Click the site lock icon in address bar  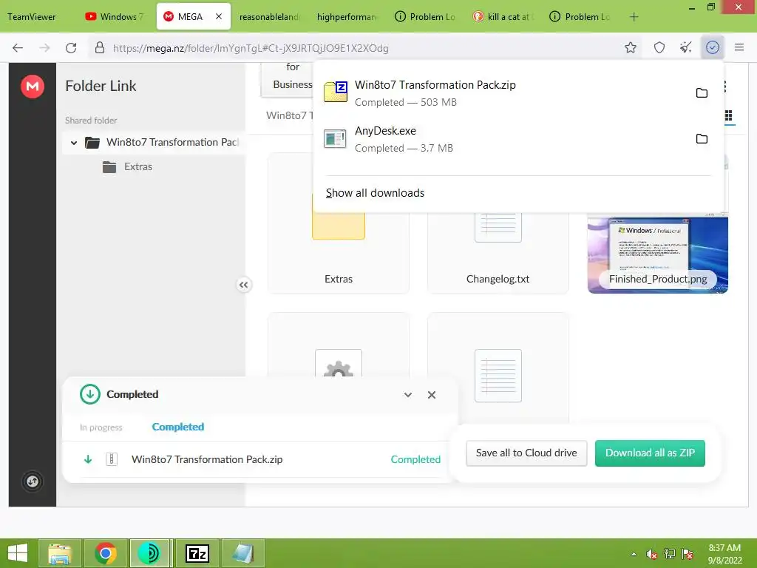[x=100, y=47]
